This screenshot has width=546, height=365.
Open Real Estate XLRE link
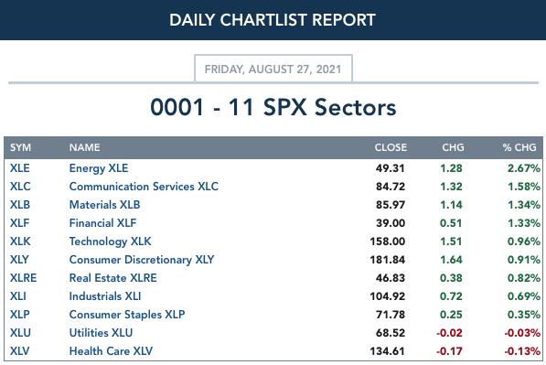point(112,278)
